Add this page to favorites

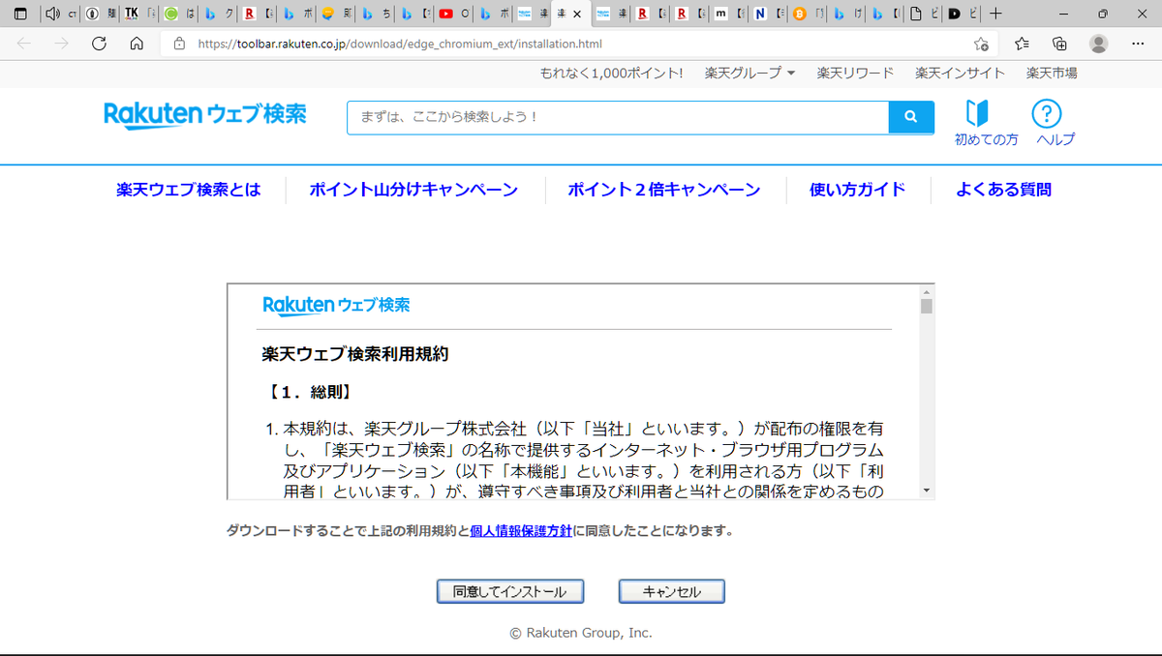tap(981, 44)
